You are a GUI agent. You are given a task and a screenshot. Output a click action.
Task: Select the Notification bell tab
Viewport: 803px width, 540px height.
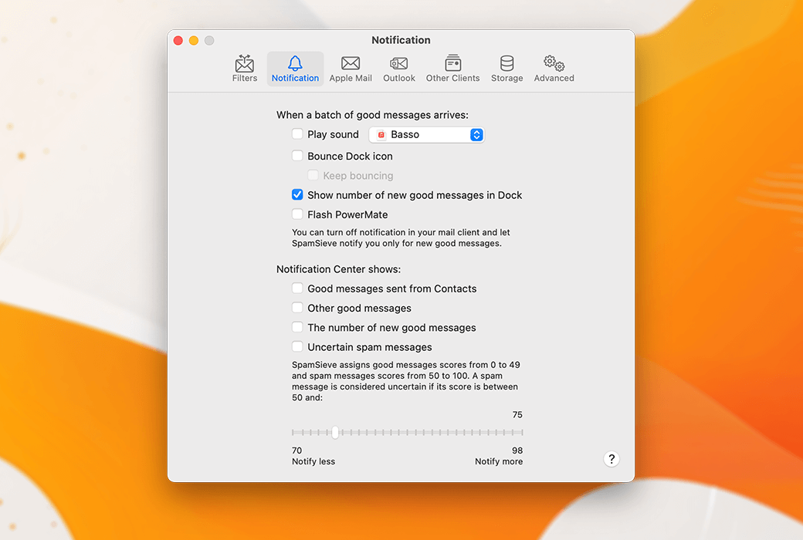click(x=295, y=69)
